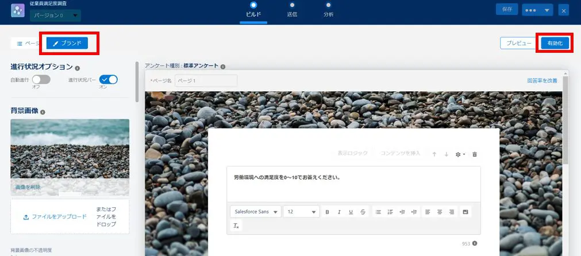Insert a bulleted list
The image size is (581, 256).
click(x=378, y=212)
